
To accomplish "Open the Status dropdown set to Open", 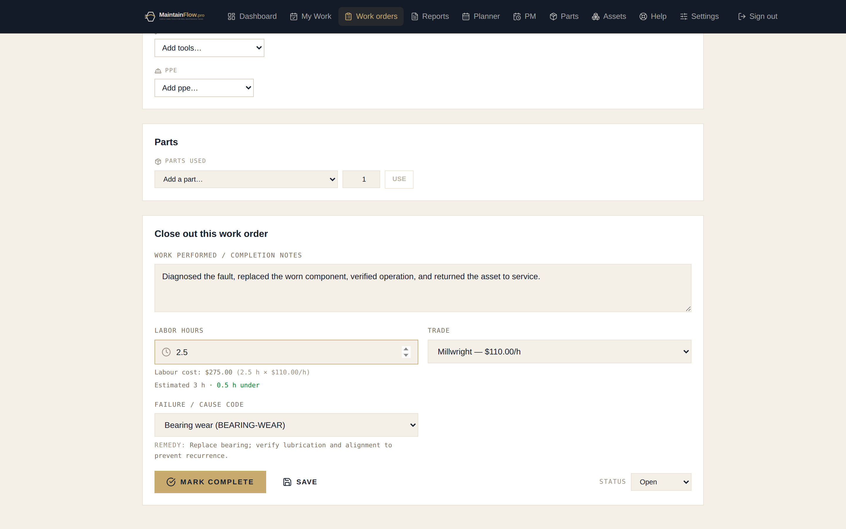I will pos(661,482).
